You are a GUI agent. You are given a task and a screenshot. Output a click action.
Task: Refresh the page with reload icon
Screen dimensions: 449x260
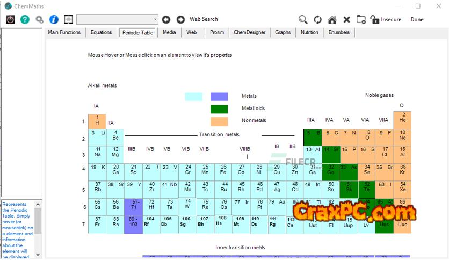[317, 20]
